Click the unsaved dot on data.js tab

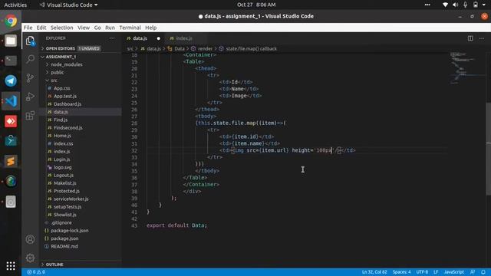159,38
